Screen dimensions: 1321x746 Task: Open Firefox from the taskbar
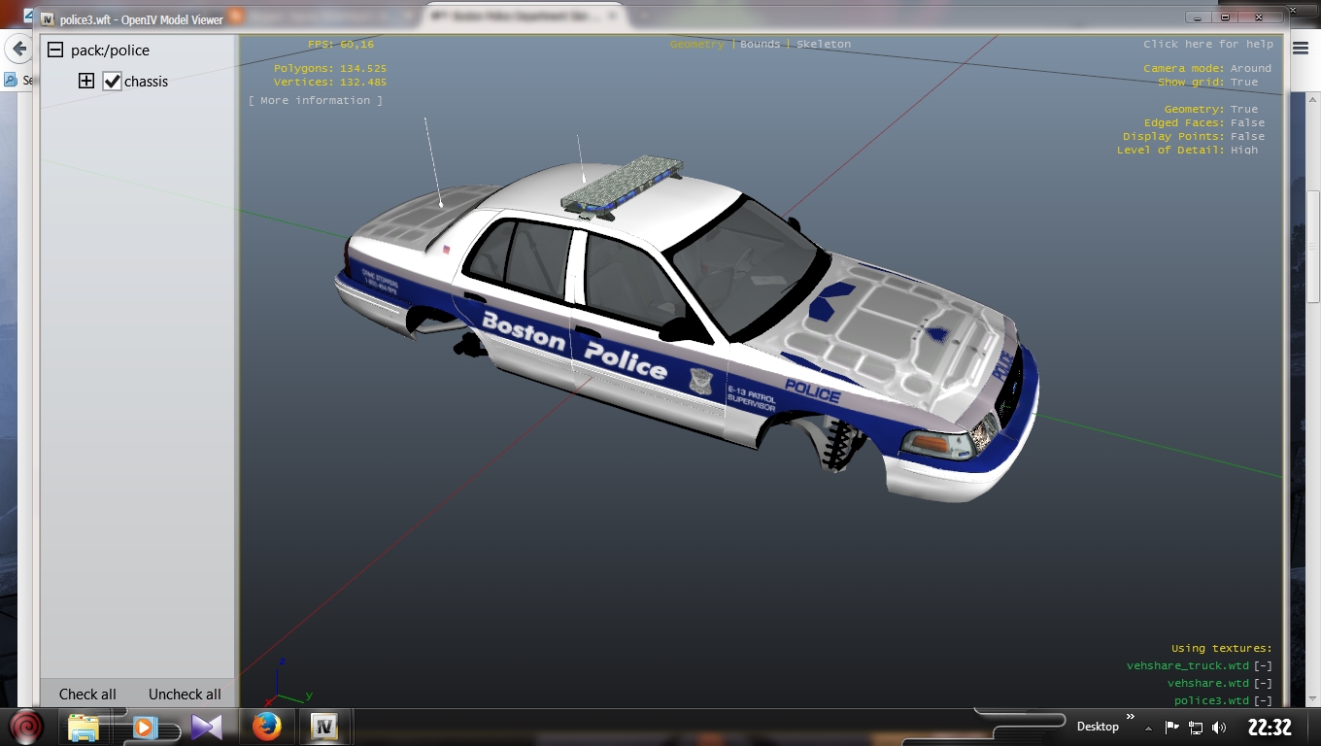[x=266, y=727]
